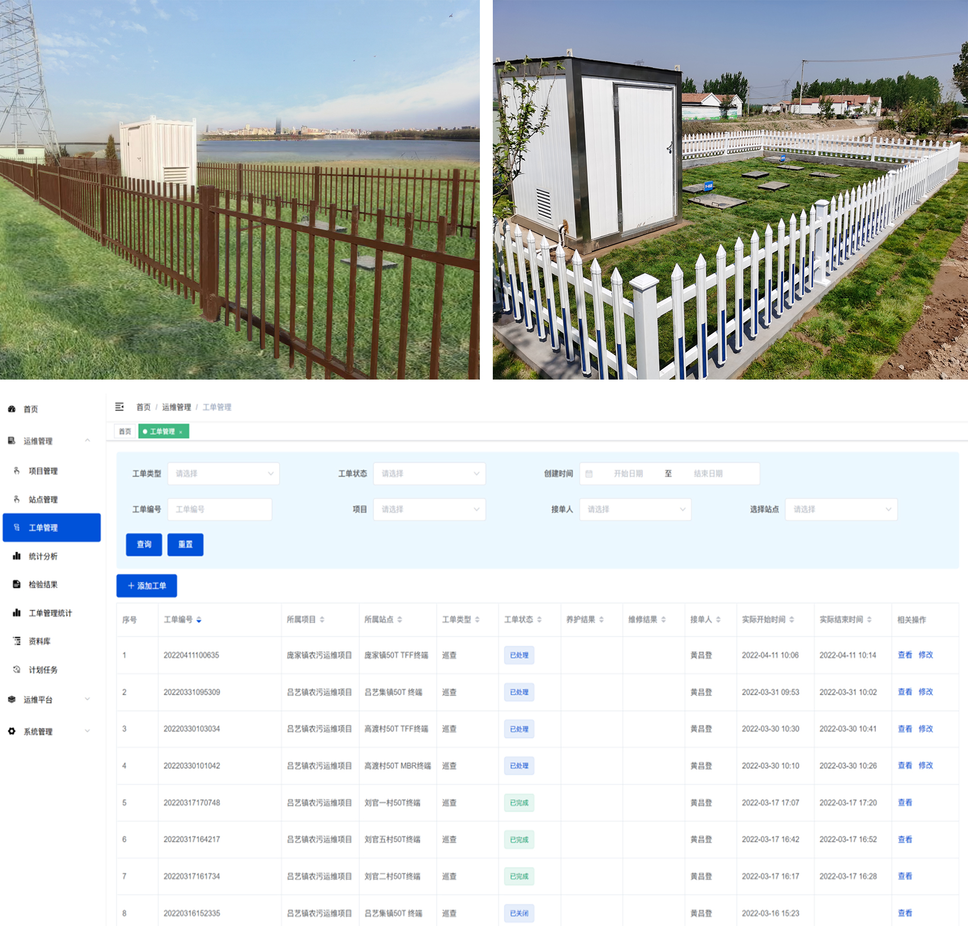Click the 系统管理 gear icon
This screenshot has height=926, width=968.
[12, 731]
